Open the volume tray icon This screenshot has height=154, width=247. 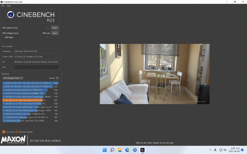(225, 150)
